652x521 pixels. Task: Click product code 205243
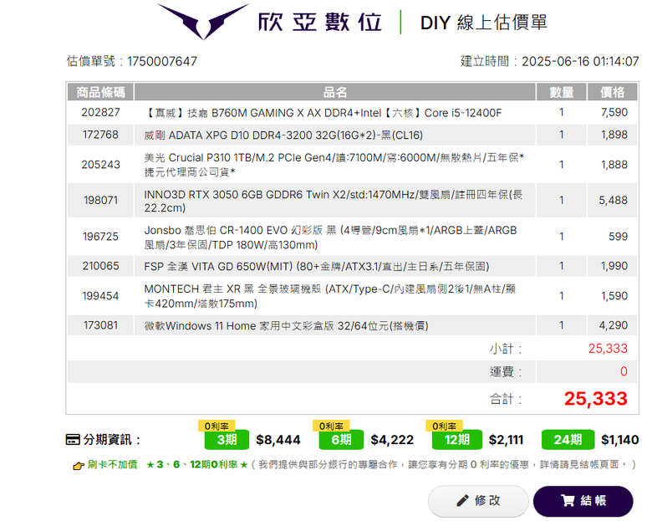point(100,165)
